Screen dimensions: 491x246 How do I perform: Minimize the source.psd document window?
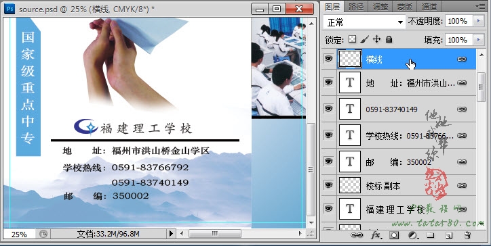[260, 9]
